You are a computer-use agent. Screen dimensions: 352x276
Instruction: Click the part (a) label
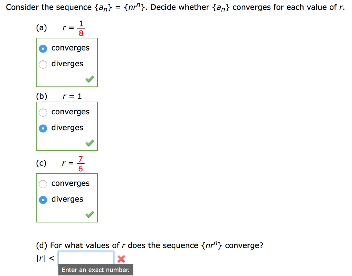41,28
